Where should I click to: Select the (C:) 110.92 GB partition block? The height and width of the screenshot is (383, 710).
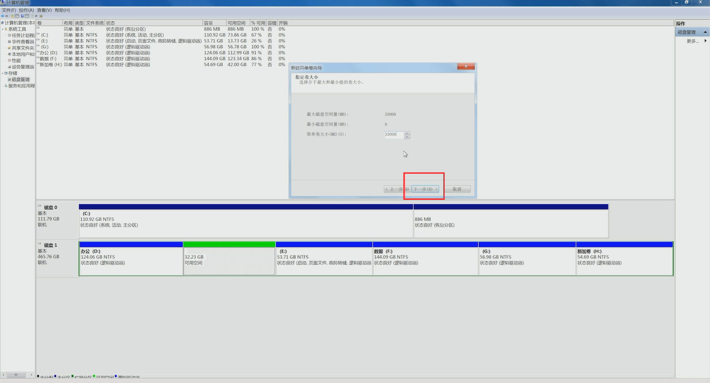[x=246, y=221]
